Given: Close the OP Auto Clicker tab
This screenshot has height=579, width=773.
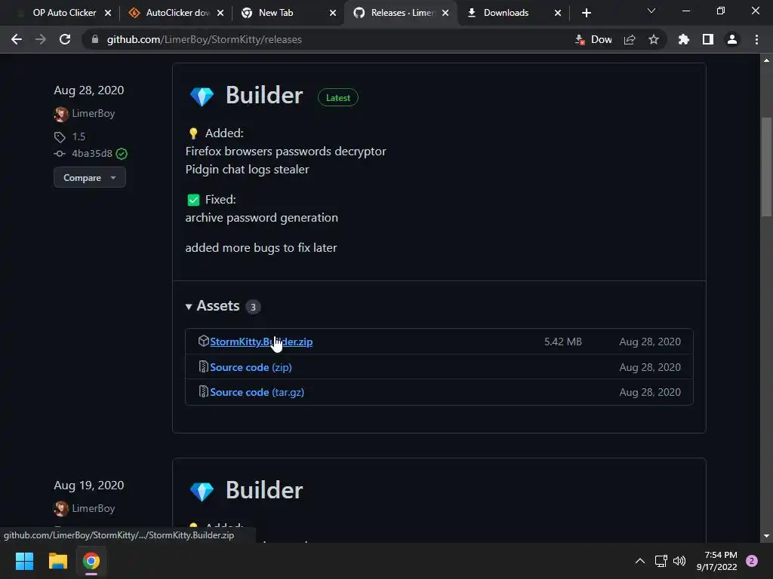Looking at the screenshot, I should point(108,13).
